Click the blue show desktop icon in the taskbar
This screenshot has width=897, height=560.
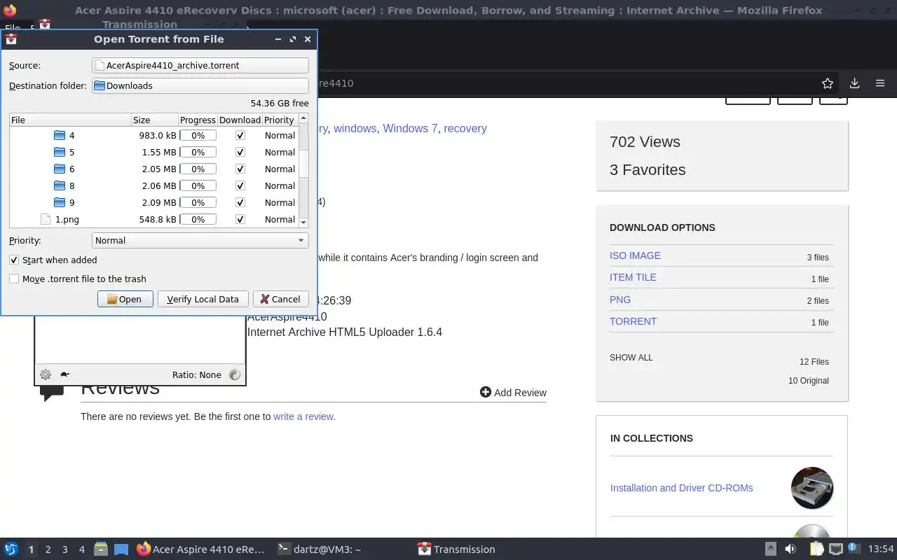[121, 549]
